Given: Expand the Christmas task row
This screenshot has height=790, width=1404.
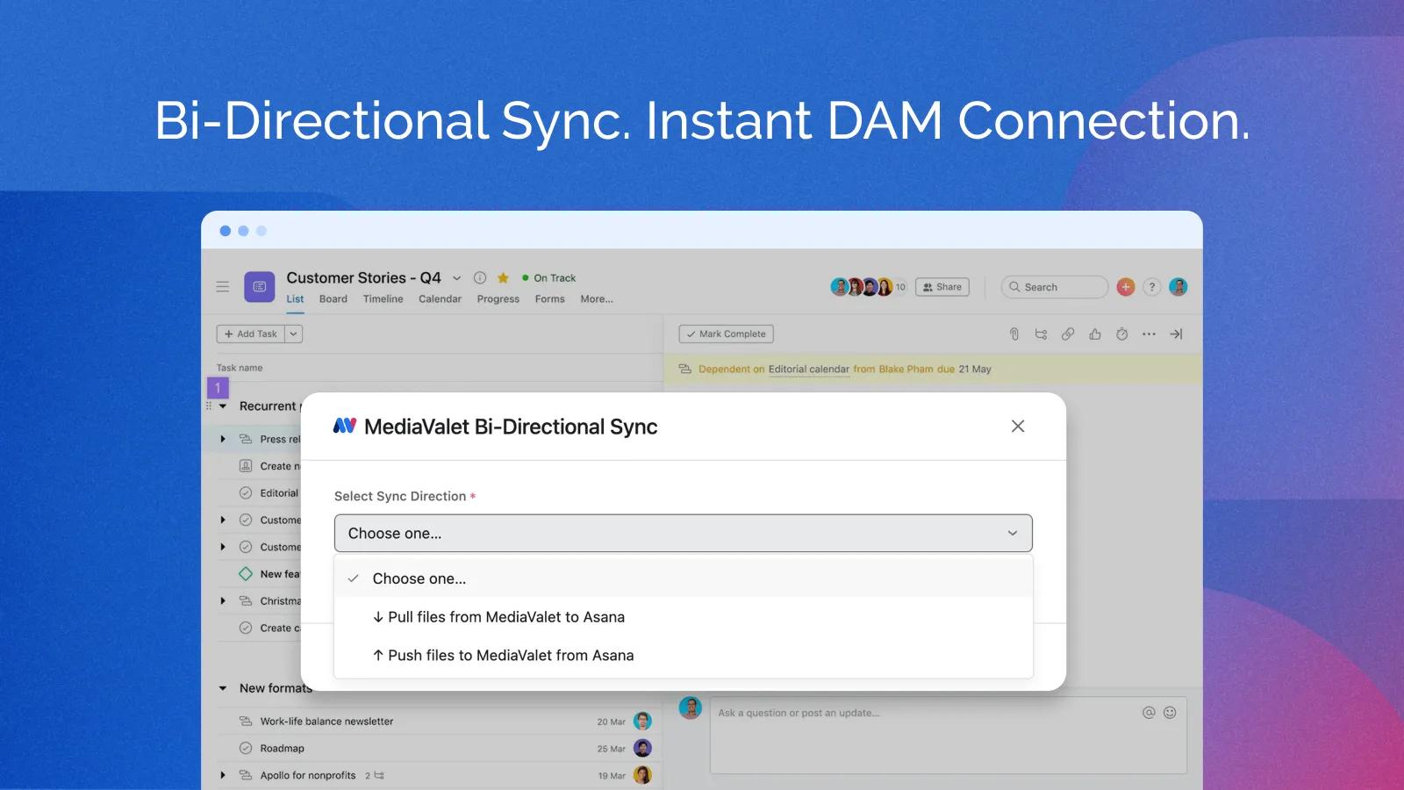Looking at the screenshot, I should [x=223, y=601].
